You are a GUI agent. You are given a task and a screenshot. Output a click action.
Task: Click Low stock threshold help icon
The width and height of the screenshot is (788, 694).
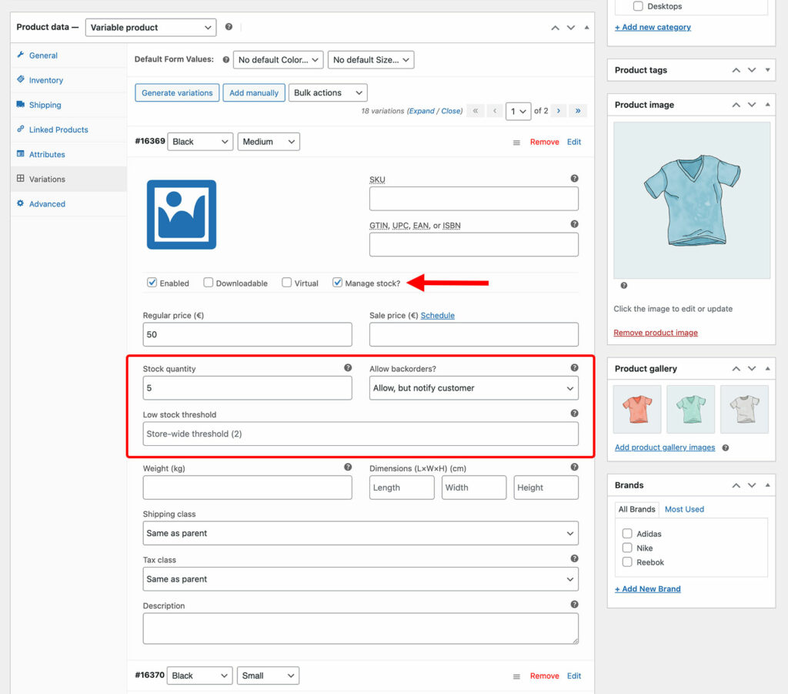click(574, 414)
